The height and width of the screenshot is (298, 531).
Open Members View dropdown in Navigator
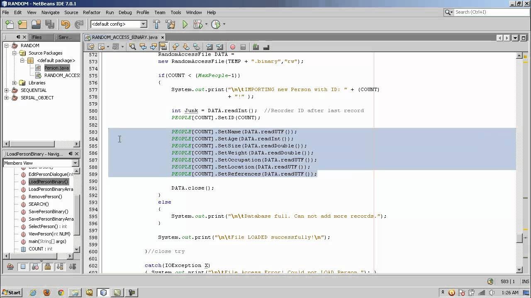coord(75,163)
